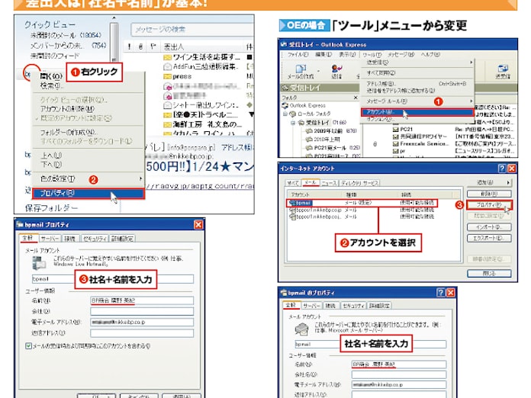This screenshot has width=531, height=398.
Task: Select オプション in the ツール menu
Action: pyautogui.click(x=380, y=119)
